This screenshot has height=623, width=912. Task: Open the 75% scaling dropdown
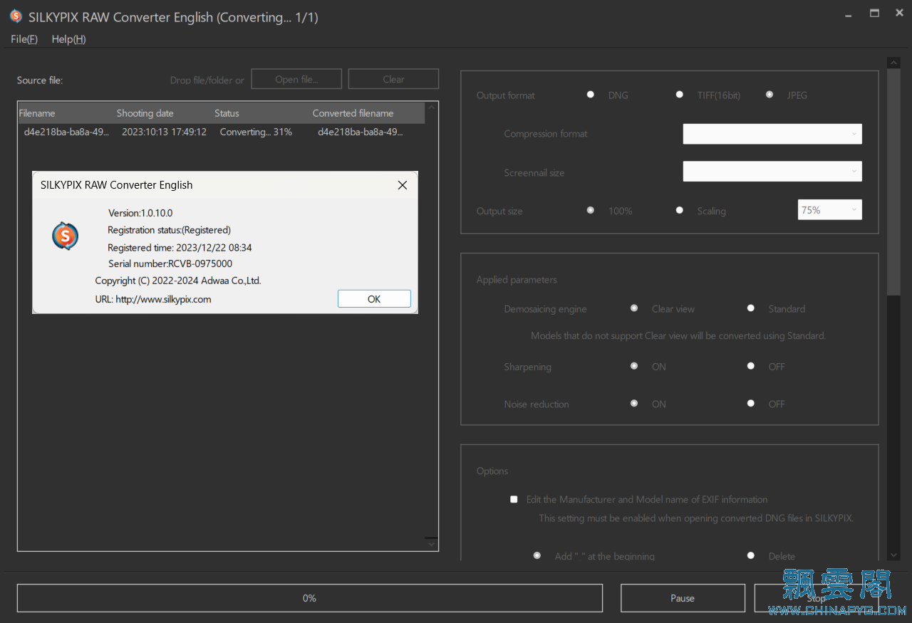(829, 210)
